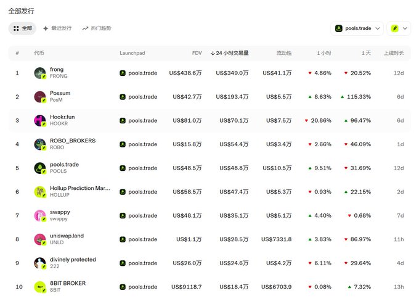419x301 pixels.
Task: Click the pools.trade launchpad label in HOLLUP row
Action: click(143, 192)
